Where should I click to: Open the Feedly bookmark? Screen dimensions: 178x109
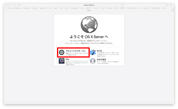pyautogui.click(x=10, y=8)
